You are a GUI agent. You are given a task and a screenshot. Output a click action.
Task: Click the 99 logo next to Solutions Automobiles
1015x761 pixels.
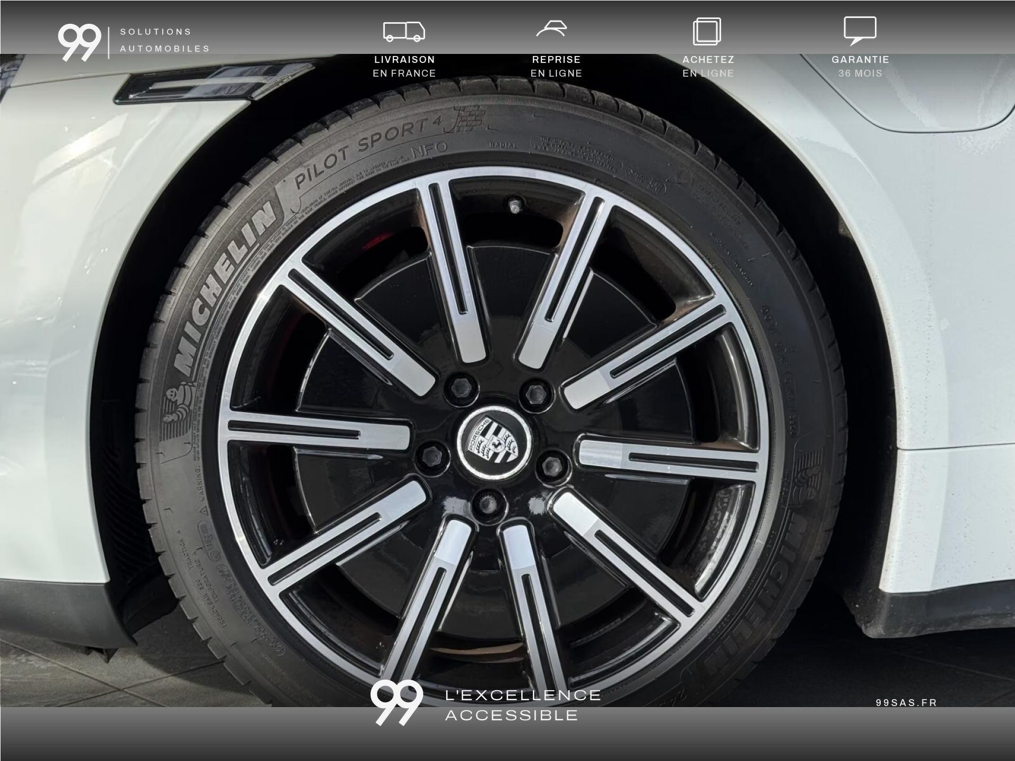pyautogui.click(x=79, y=42)
